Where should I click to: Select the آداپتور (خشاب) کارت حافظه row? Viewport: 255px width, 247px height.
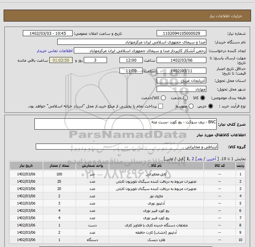pyautogui.click(x=127, y=232)
